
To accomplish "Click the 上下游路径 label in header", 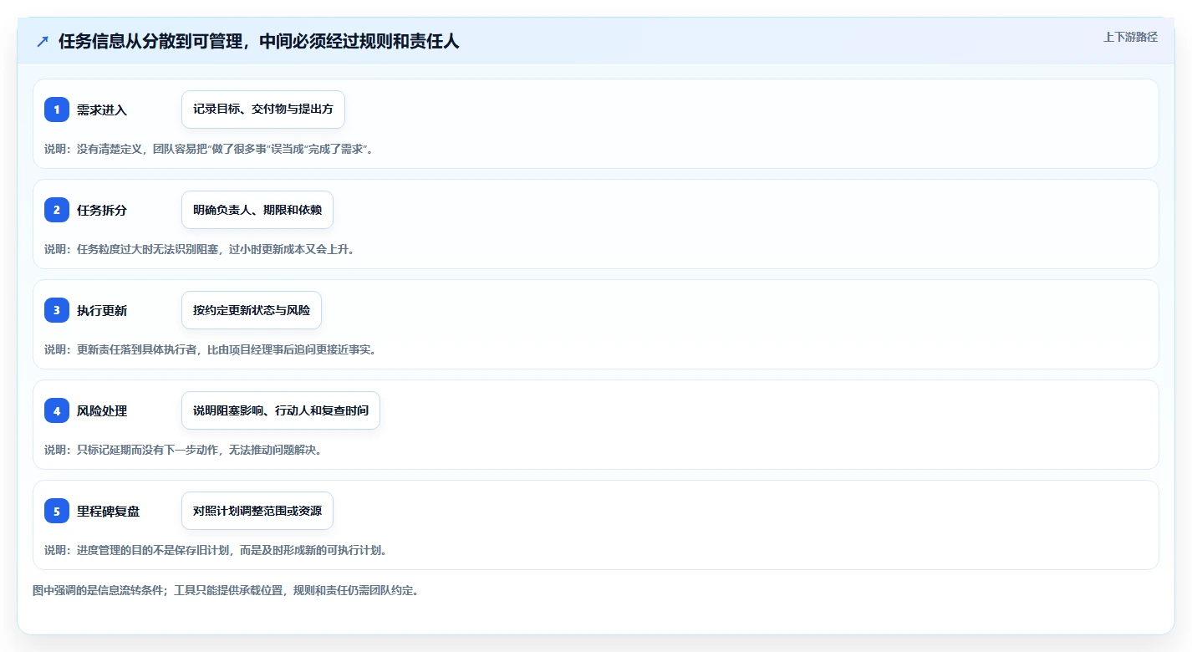I will [x=1130, y=37].
